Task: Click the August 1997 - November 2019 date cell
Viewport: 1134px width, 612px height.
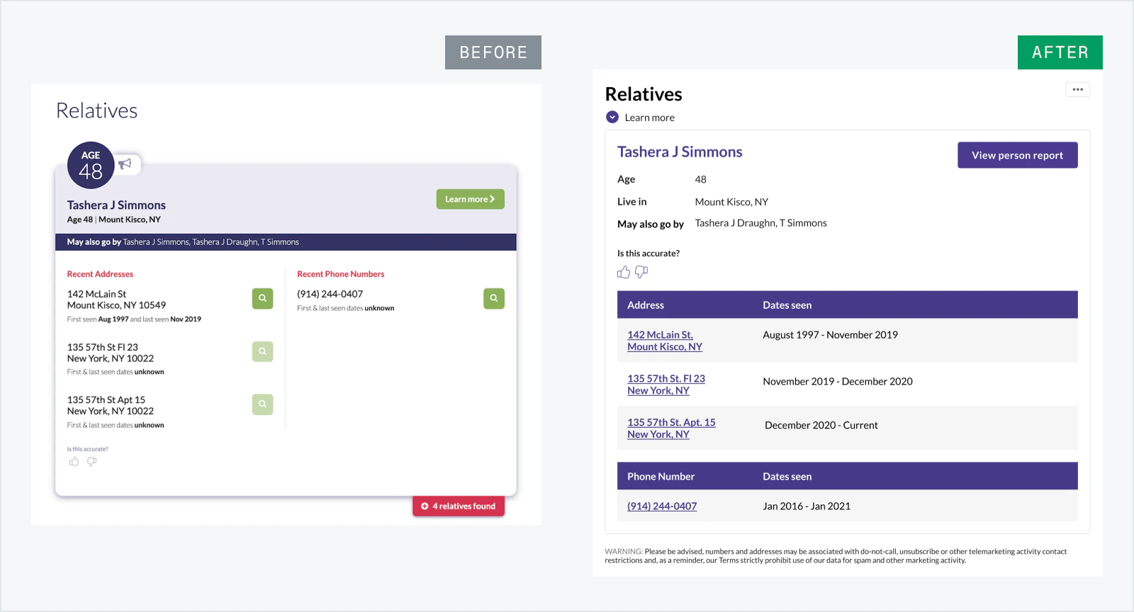Action: [x=830, y=335]
